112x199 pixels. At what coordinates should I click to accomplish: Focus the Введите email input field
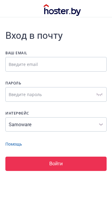56,64
